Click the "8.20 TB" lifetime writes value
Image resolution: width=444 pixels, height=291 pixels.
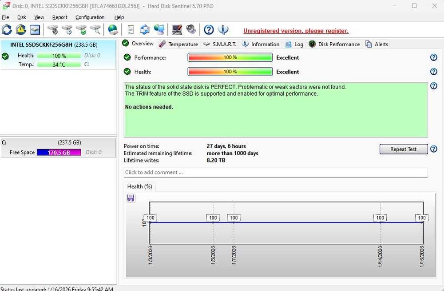click(x=216, y=160)
